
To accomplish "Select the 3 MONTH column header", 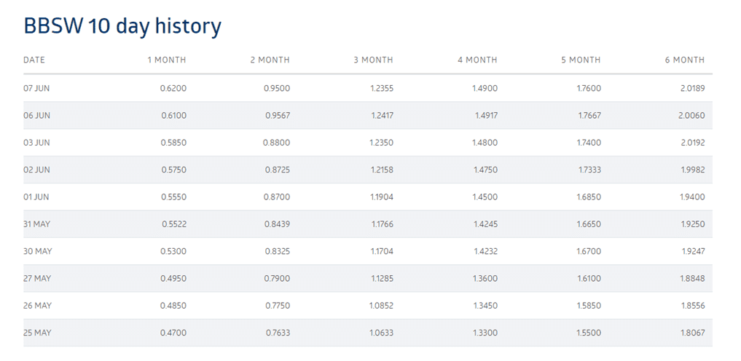I will tap(373, 60).
